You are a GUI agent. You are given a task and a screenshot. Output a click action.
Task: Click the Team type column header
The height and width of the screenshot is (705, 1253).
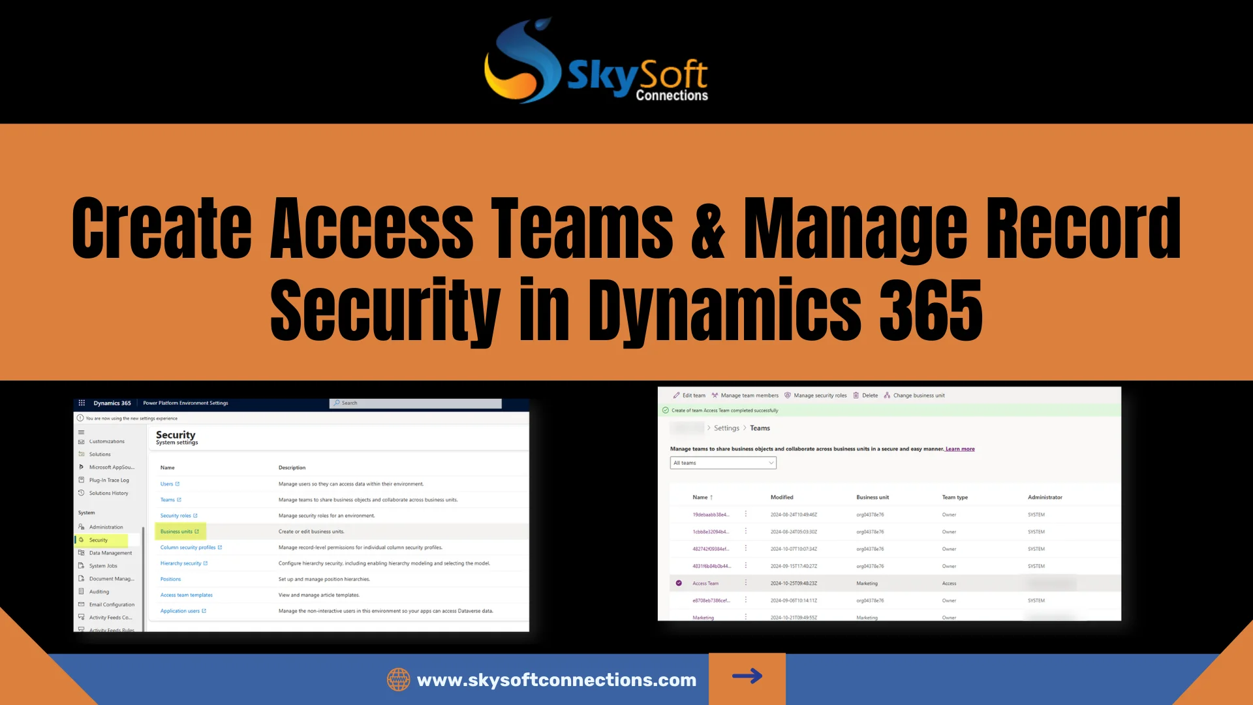[x=955, y=497]
